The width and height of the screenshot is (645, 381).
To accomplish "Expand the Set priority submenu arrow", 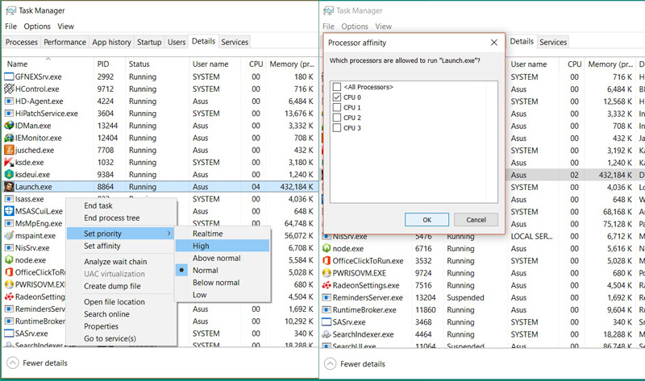I will [x=169, y=234].
